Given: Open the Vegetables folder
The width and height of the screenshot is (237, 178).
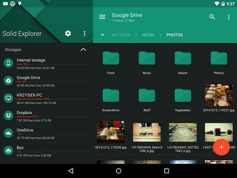Looking at the screenshot, I should [x=183, y=100].
